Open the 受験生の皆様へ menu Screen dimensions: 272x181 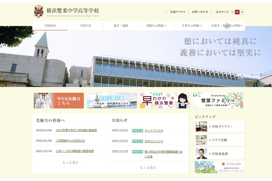tap(156, 25)
